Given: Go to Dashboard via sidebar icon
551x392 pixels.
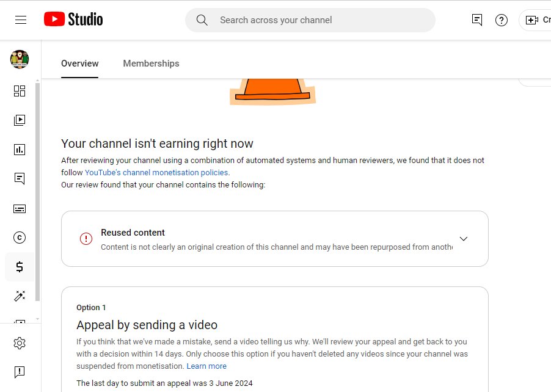Looking at the screenshot, I should point(20,91).
